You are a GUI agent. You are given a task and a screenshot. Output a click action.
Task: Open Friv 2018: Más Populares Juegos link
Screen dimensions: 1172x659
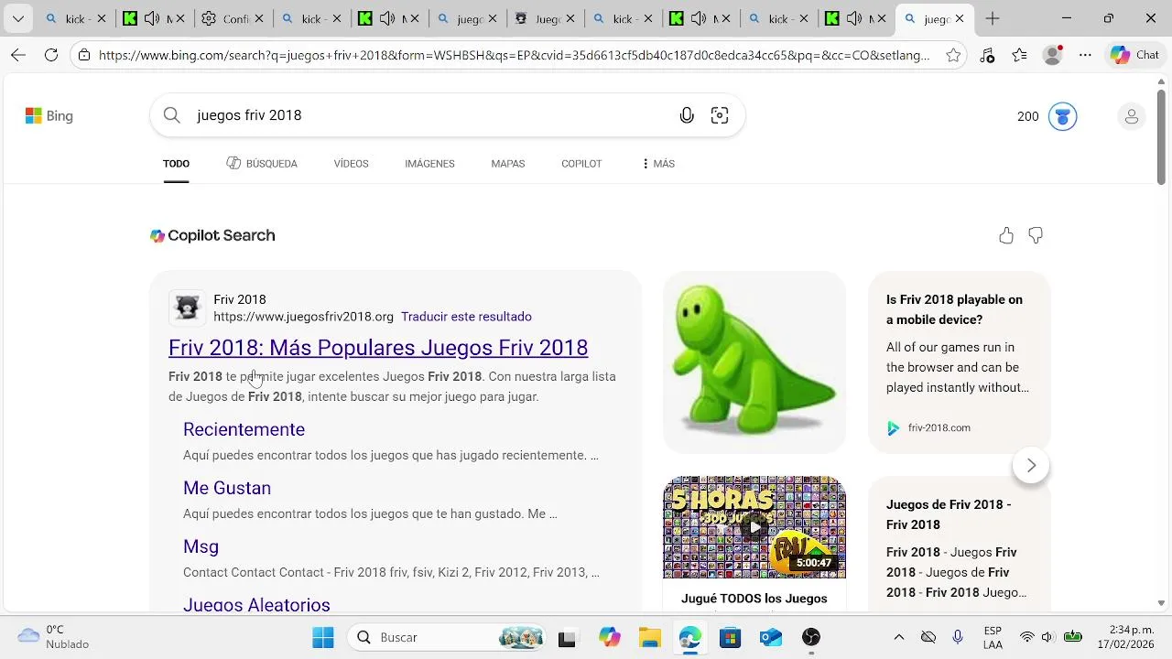click(x=378, y=348)
